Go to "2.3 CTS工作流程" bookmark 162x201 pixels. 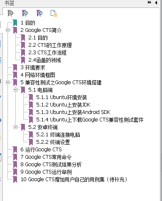(47, 53)
